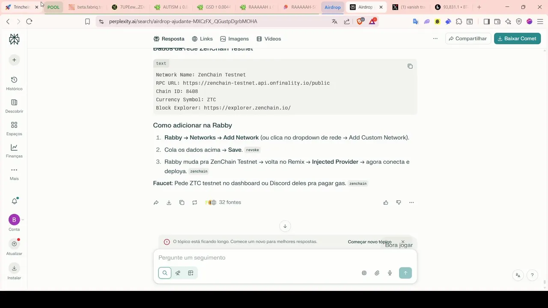Open a new browser tab
Viewport: 548px width, 308px height.
point(479,7)
